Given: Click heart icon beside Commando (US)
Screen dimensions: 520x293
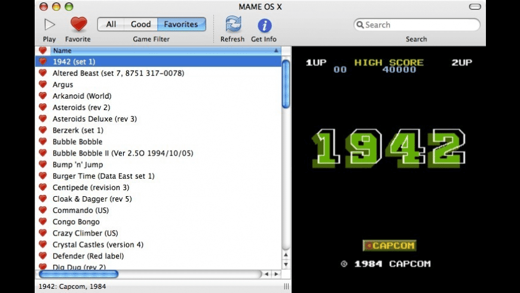Looking at the screenshot, I should (42, 210).
